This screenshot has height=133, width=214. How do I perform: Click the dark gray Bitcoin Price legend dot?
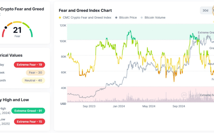[116, 18]
